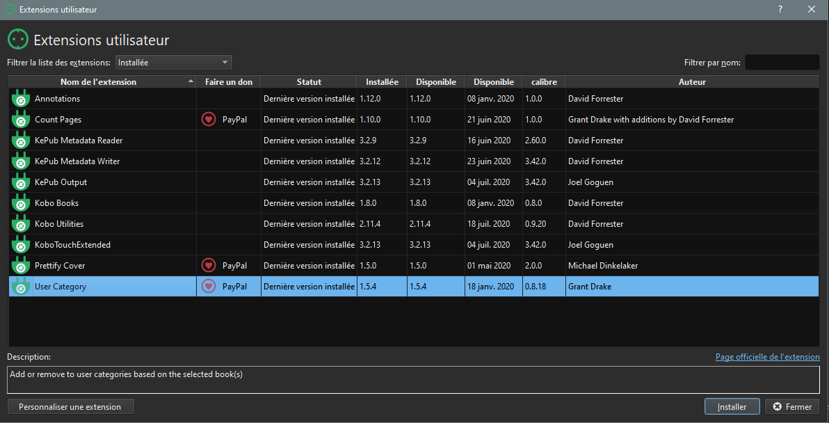Select the KoboTouchExtended extension name
Viewport: 829px width, 423px height.
point(72,245)
